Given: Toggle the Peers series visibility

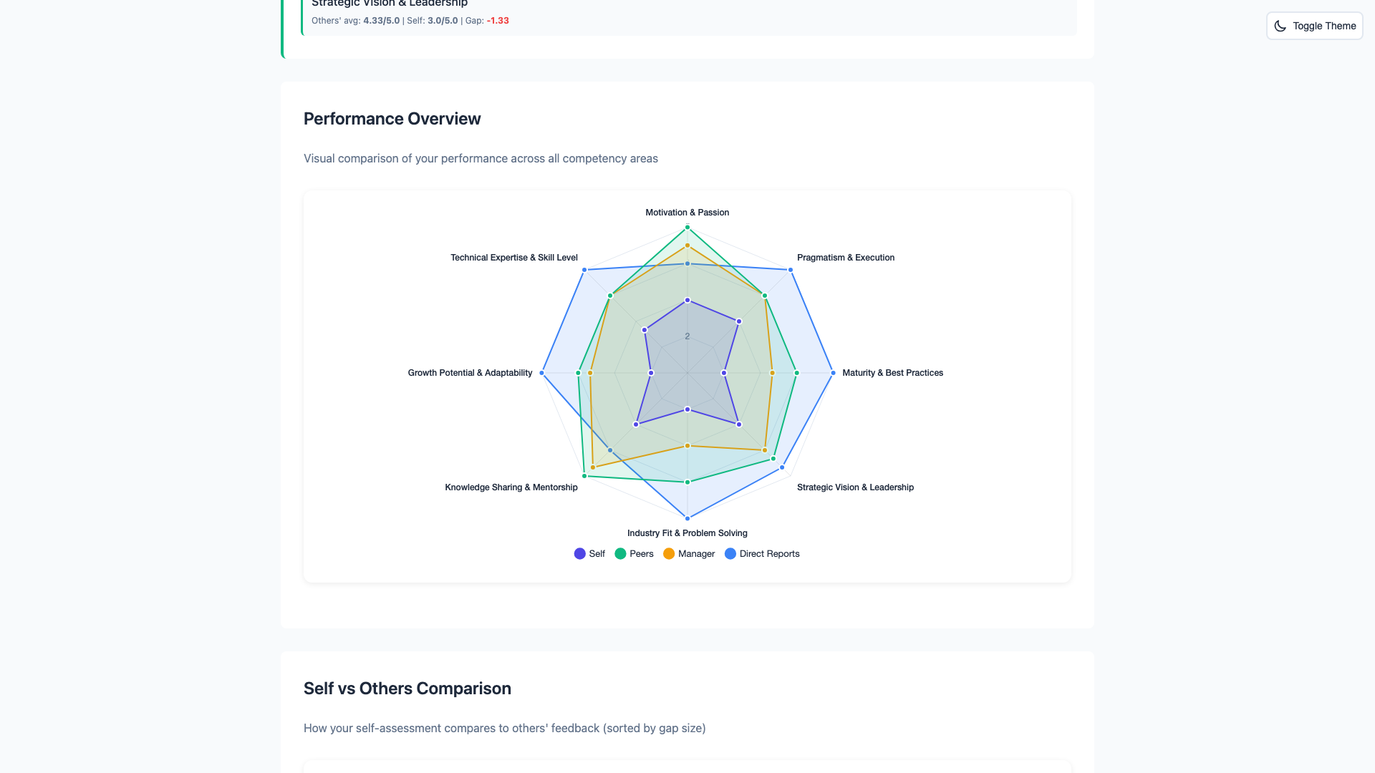Looking at the screenshot, I should [634, 553].
